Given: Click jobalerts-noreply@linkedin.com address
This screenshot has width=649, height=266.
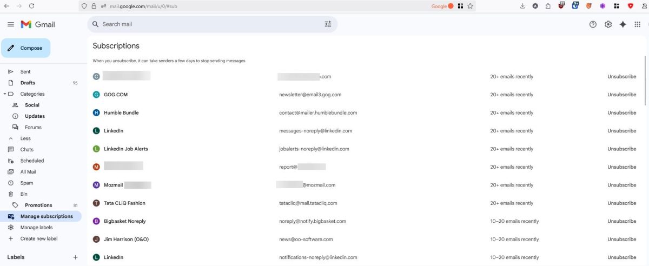Looking at the screenshot, I should coord(314,149).
